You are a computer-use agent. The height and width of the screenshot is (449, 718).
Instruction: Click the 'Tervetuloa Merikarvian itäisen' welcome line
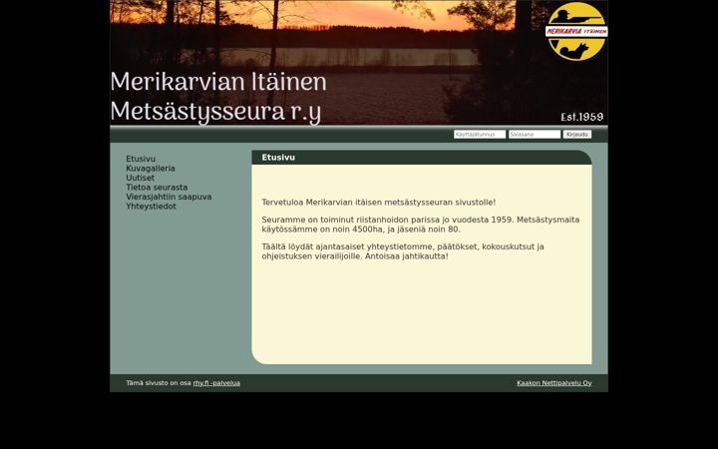coord(378,202)
